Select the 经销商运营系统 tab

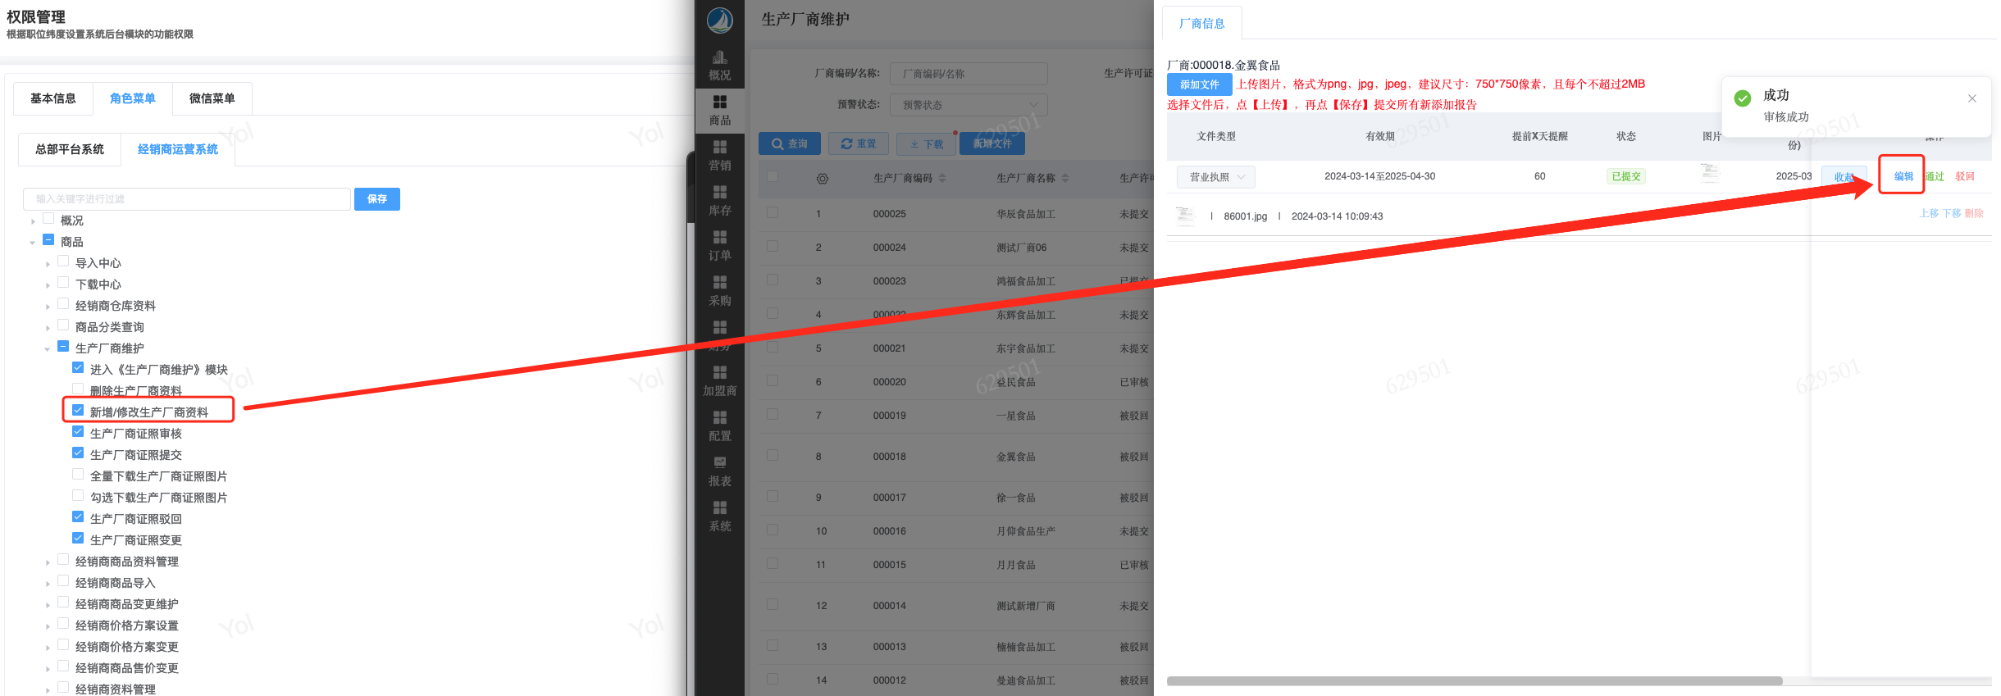[x=178, y=149]
